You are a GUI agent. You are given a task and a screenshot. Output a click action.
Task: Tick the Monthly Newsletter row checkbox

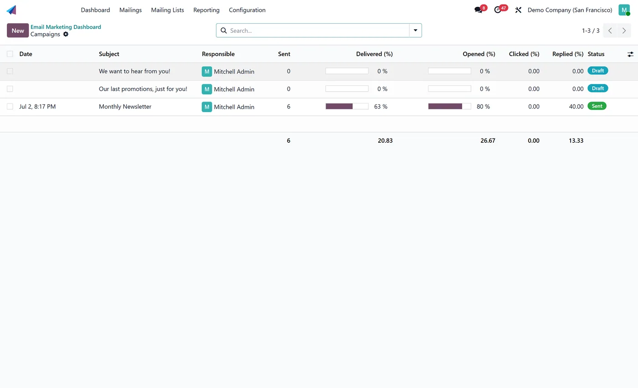(x=10, y=106)
